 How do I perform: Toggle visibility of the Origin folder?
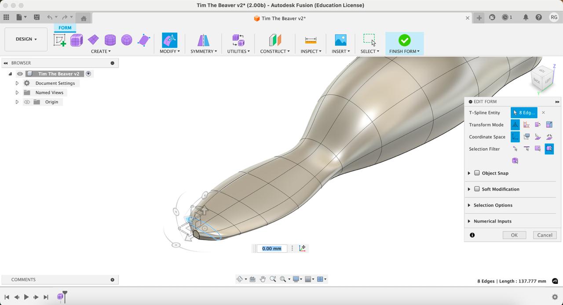27,102
